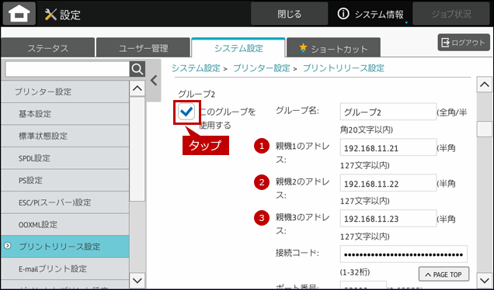The width and height of the screenshot is (494, 290).
Task: Click the main content scrollbar thumb
Action: [x=484, y=129]
